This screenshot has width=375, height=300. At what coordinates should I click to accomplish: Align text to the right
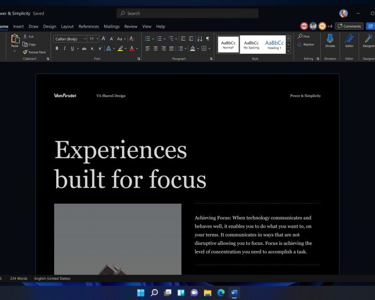pyautogui.click(x=164, y=48)
